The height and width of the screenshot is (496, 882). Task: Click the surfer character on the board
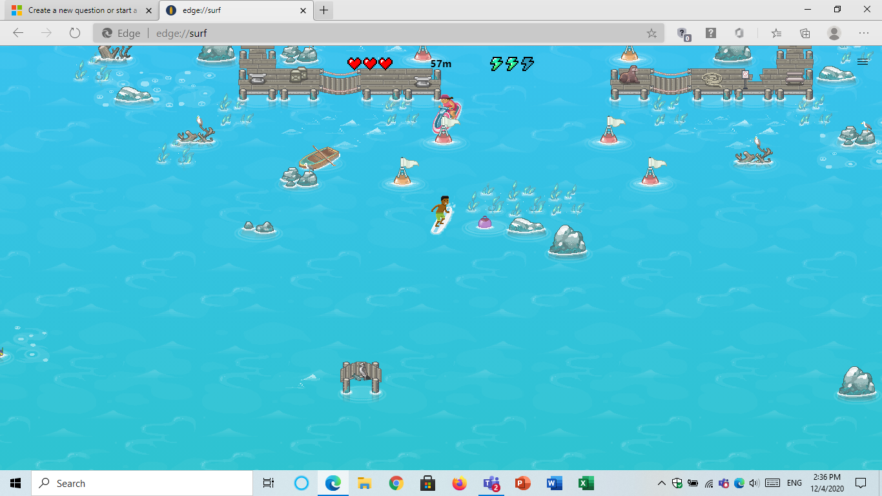(441, 214)
